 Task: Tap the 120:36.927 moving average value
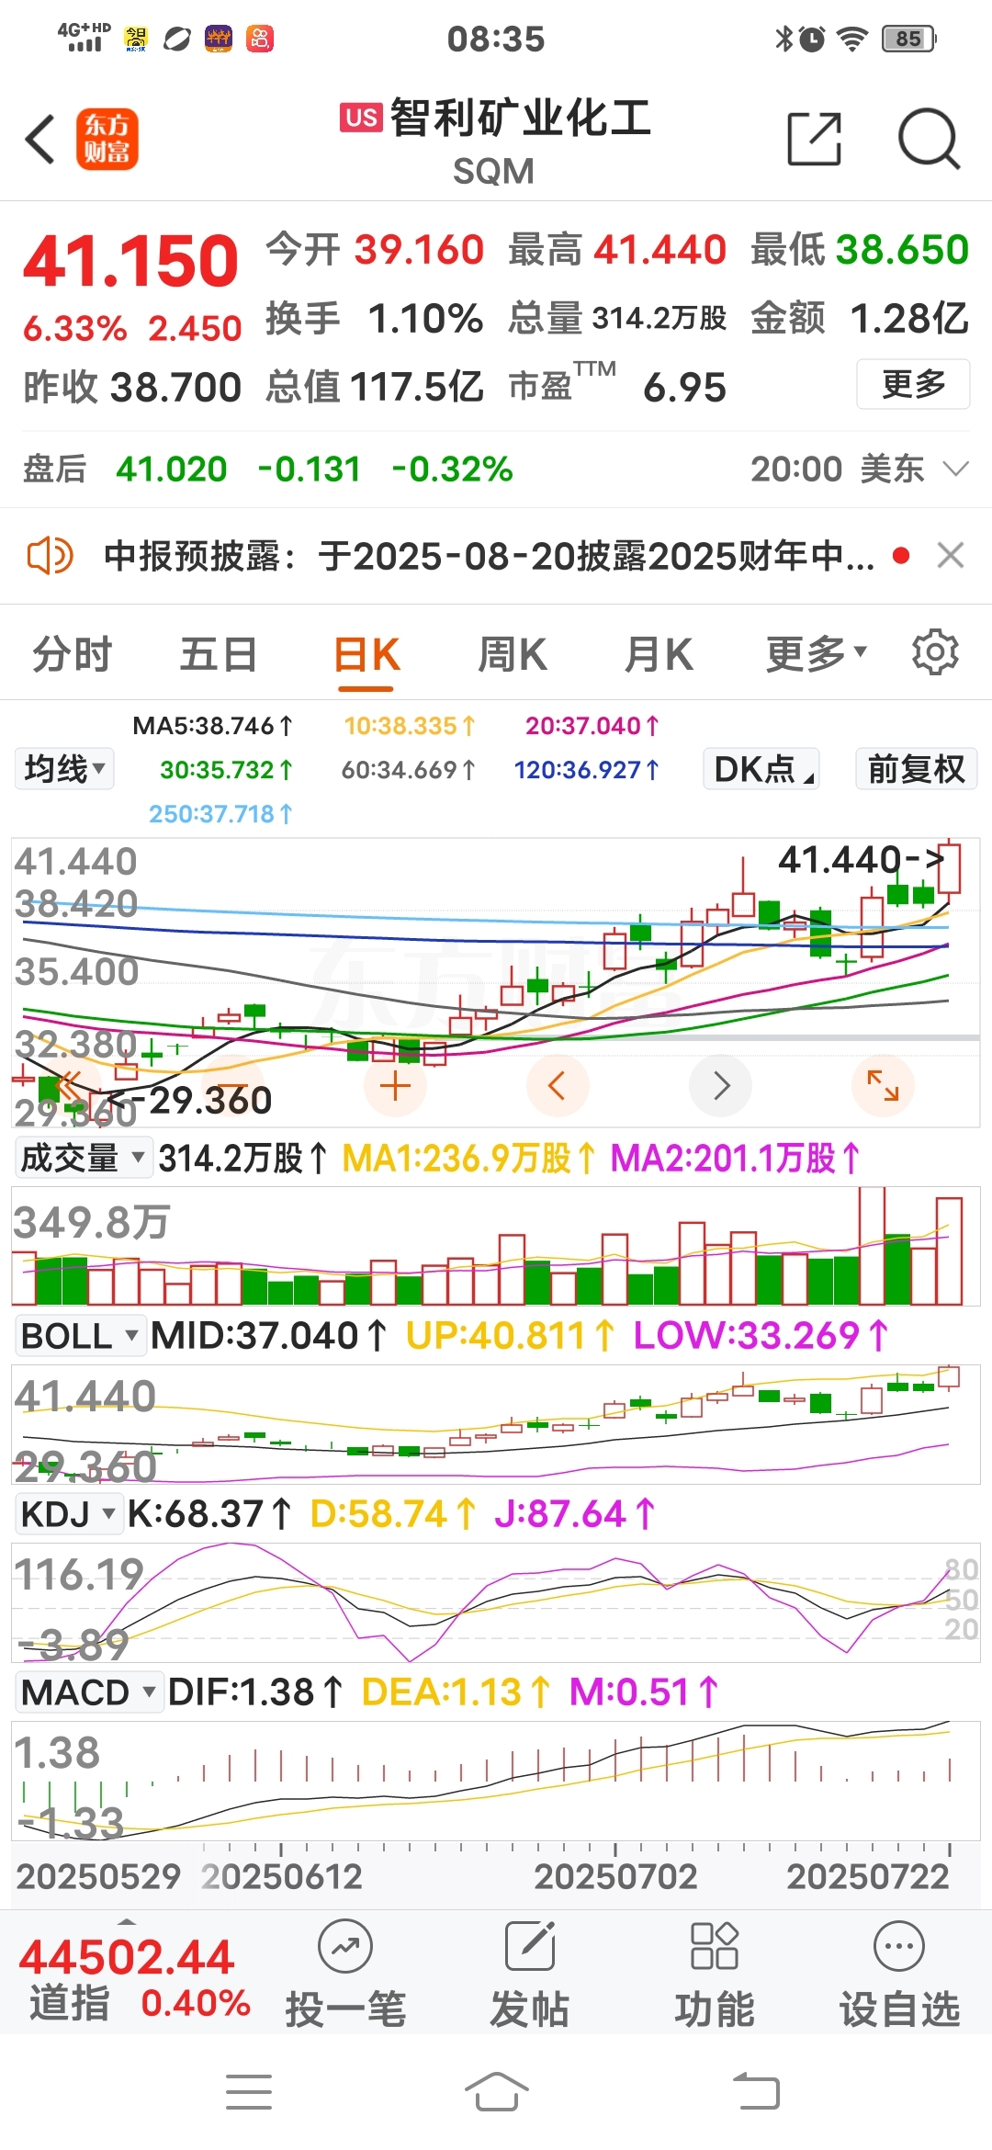[586, 770]
